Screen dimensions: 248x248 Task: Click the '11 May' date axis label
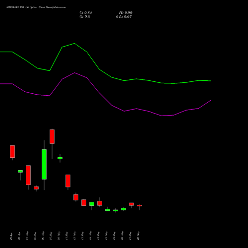(x=67, y=236)
